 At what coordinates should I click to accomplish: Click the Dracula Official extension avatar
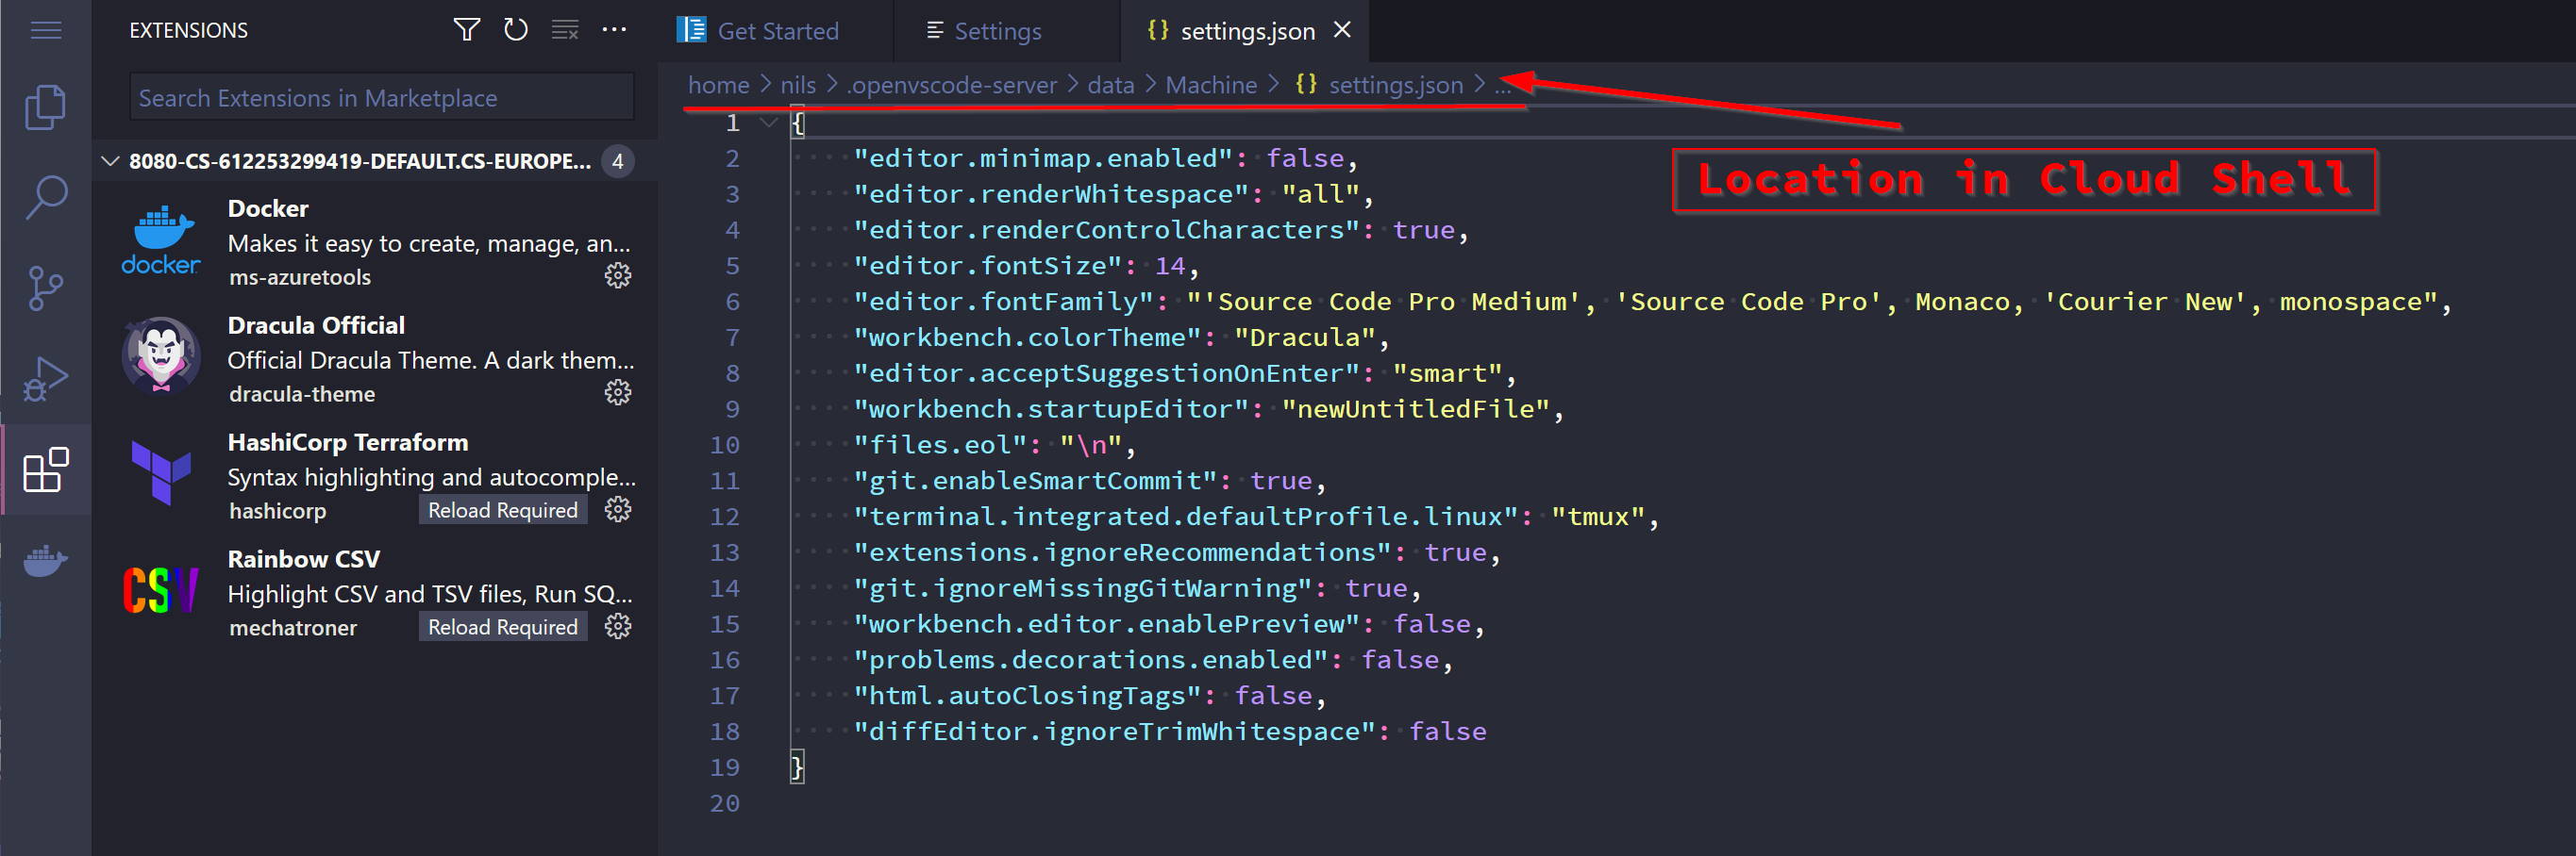pyautogui.click(x=161, y=356)
